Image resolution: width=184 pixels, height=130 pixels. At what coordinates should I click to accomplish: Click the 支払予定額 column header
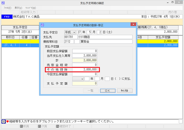(x=163, y=37)
